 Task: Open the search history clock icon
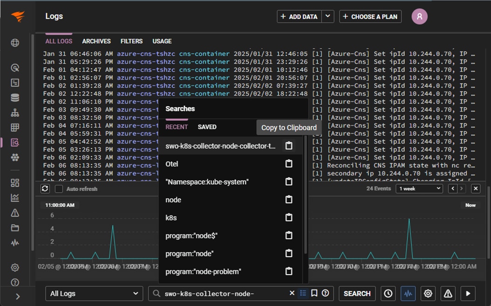click(388, 293)
